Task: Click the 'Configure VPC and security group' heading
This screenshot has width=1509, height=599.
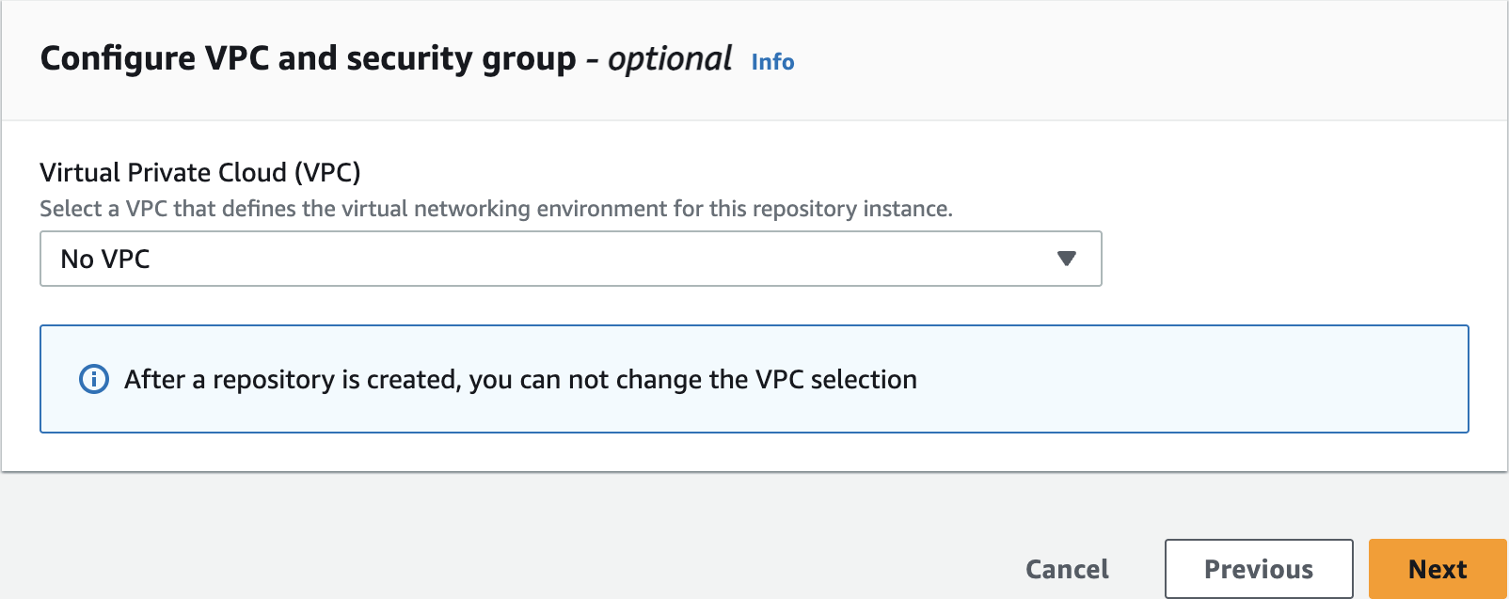Action: coord(308,58)
